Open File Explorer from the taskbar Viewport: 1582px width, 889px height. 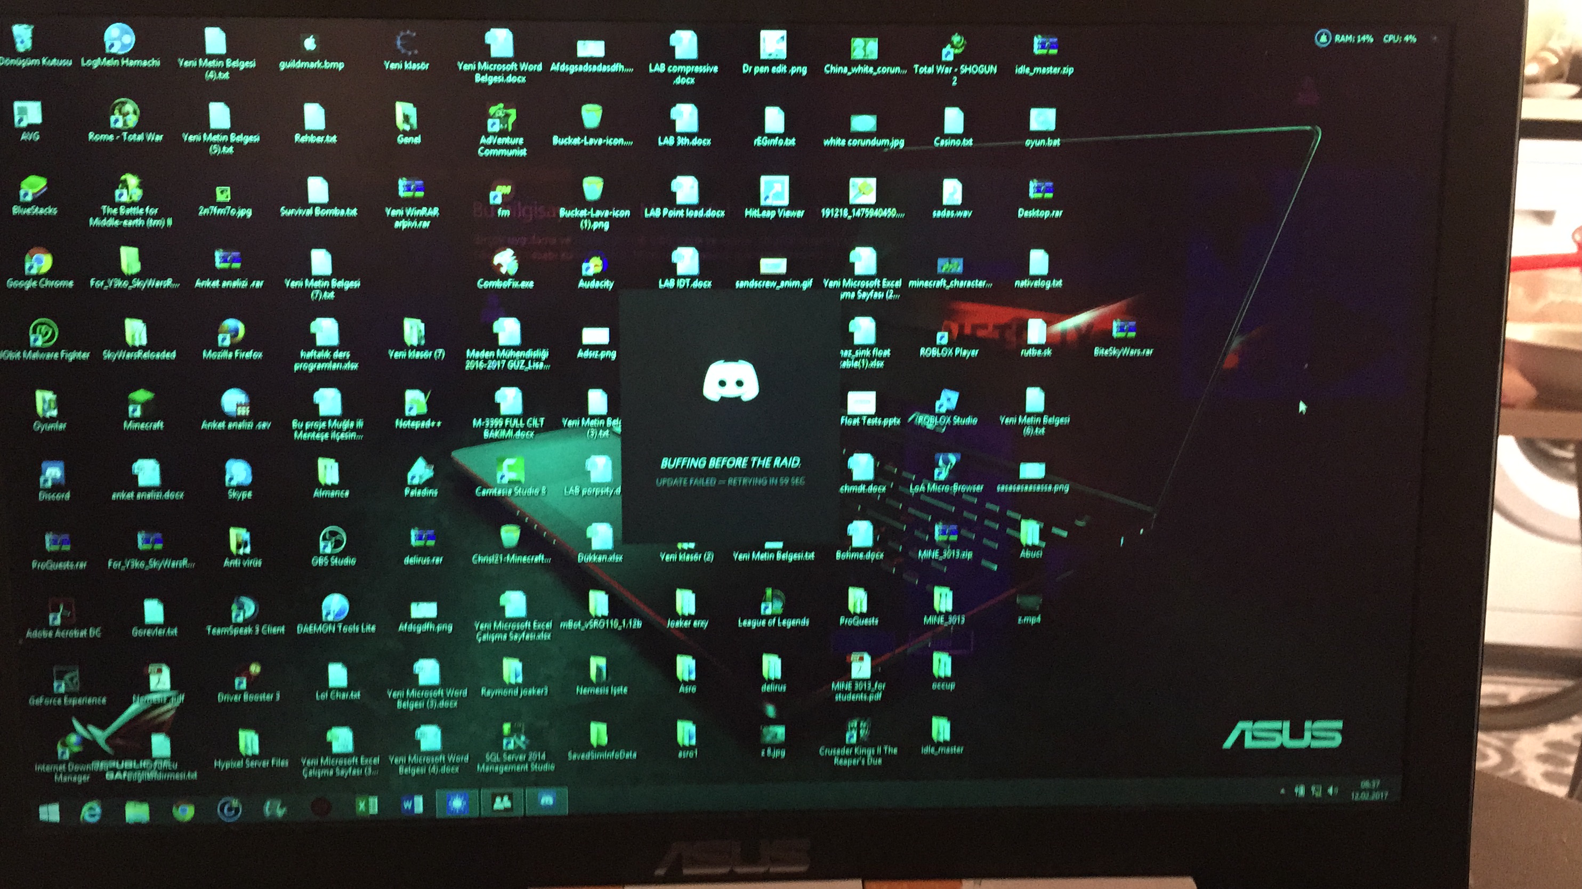136,812
